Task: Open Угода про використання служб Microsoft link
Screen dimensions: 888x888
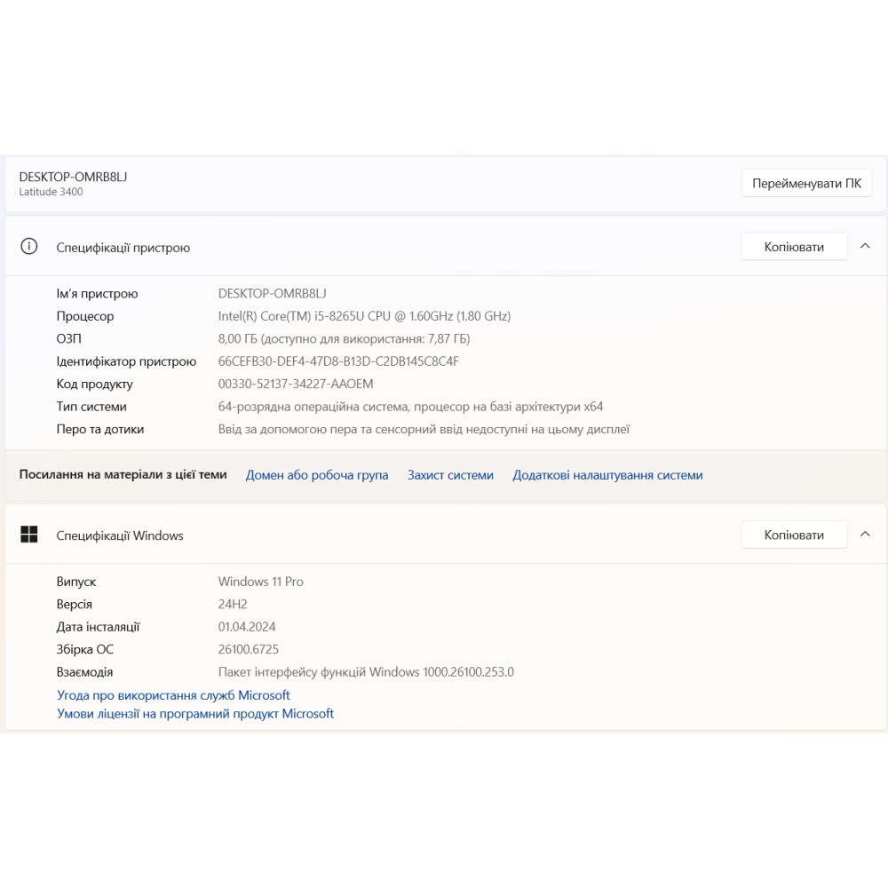Action: 173,695
